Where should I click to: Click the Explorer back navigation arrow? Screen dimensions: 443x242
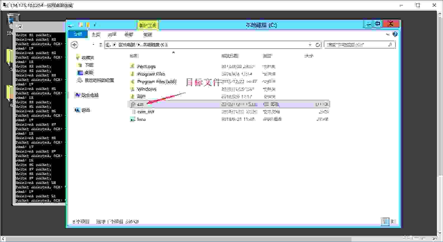point(74,44)
